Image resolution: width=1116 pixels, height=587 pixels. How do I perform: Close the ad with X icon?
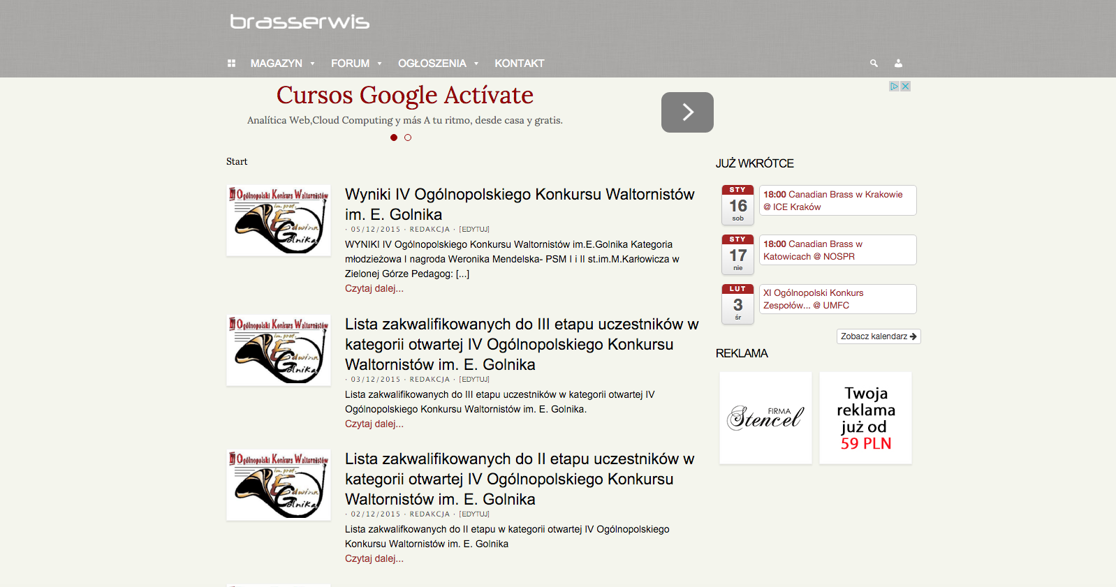point(905,87)
